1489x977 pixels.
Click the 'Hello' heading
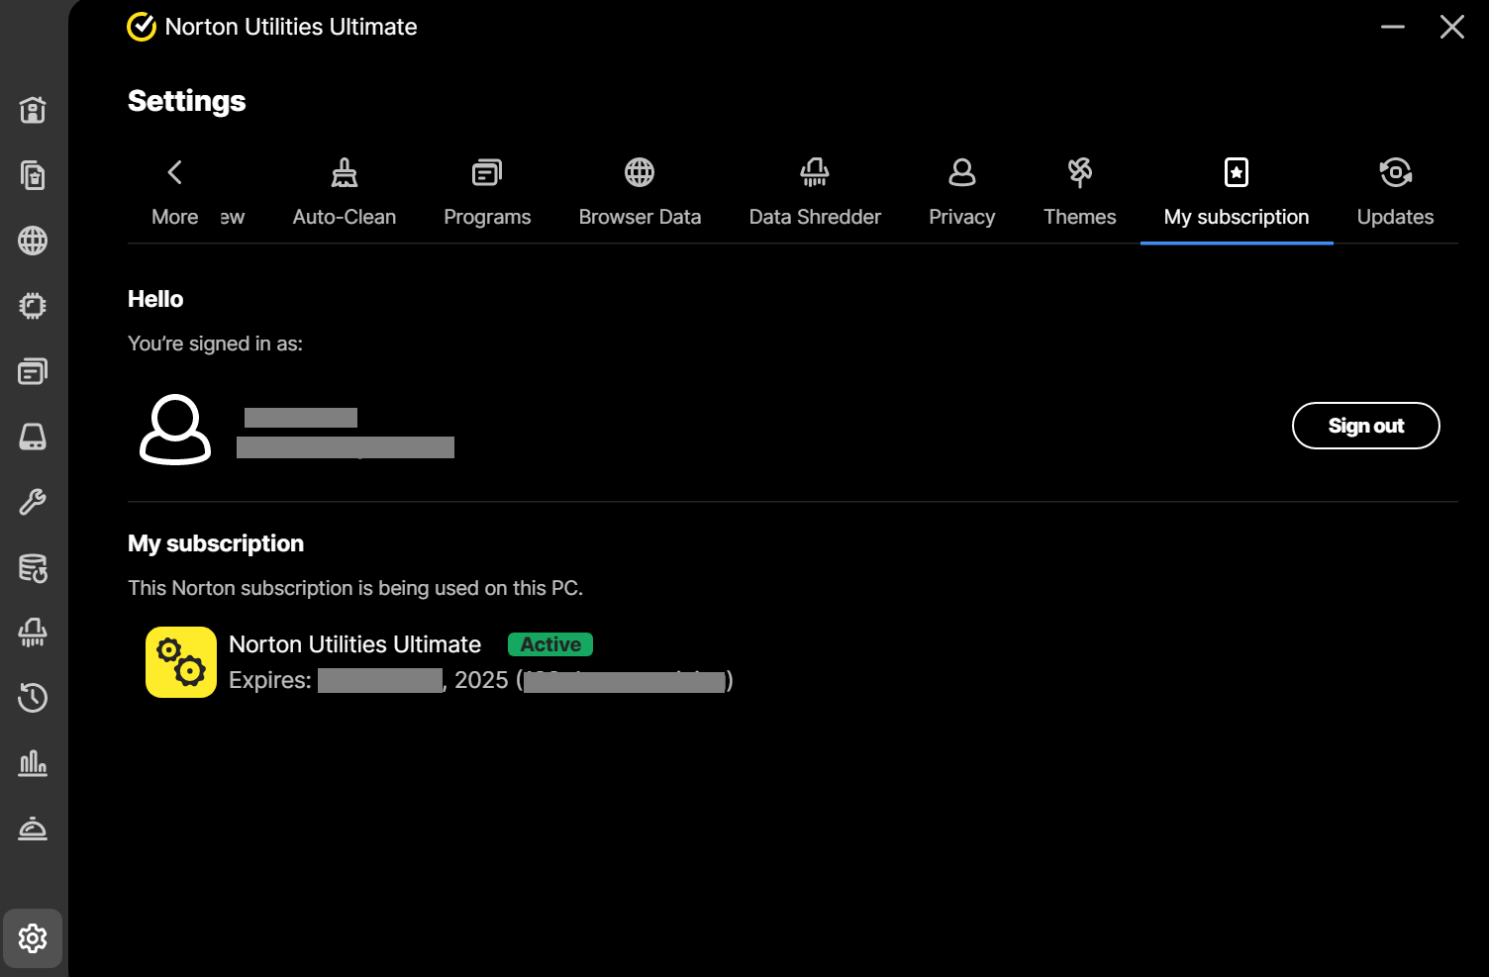155,299
